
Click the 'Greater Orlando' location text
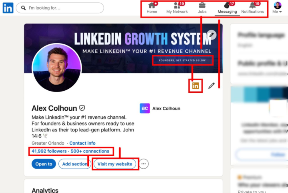pyautogui.click(x=48, y=143)
